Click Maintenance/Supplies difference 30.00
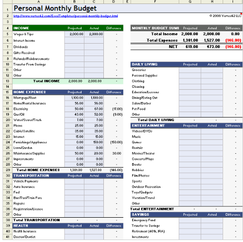The width and height of the screenshot is (243, 242). coord(117,153)
